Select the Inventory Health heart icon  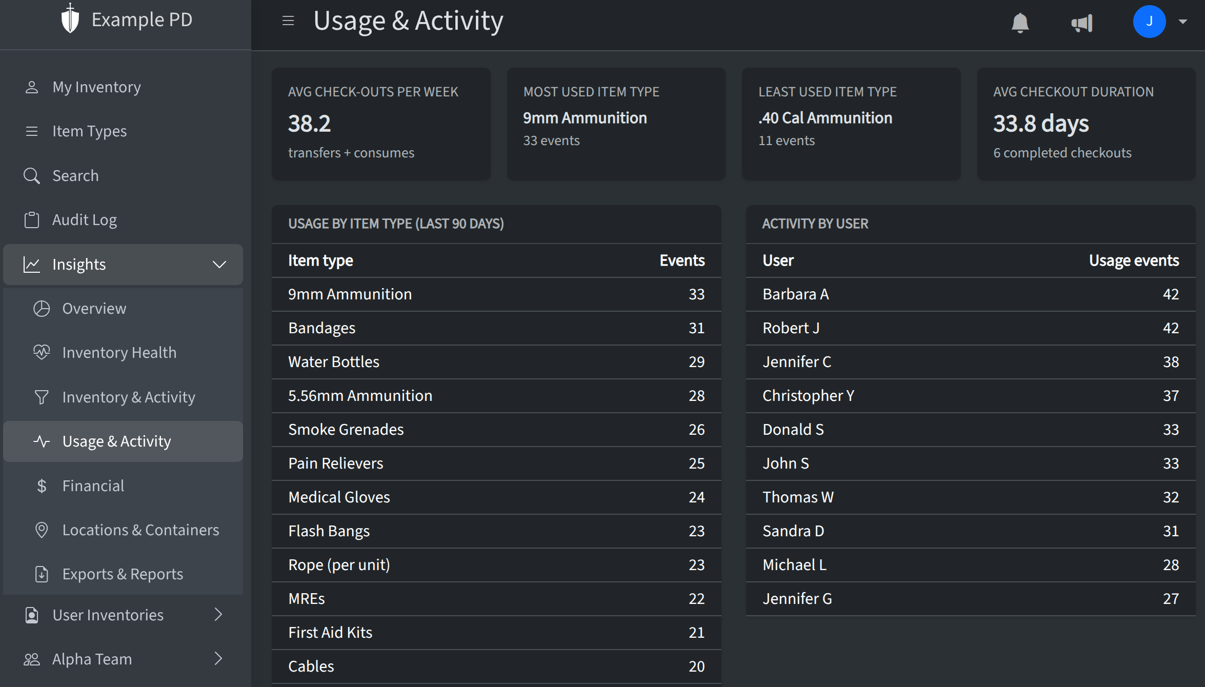41,352
